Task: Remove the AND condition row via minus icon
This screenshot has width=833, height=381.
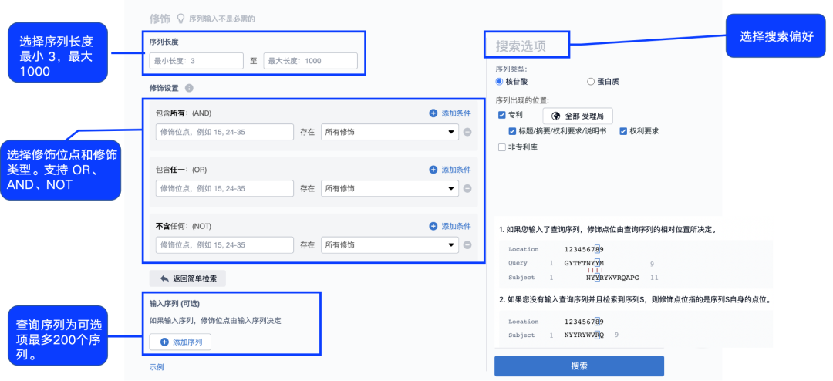Action: 467,133
